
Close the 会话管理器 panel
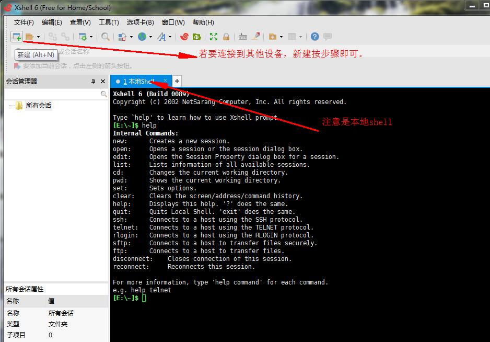pos(103,82)
